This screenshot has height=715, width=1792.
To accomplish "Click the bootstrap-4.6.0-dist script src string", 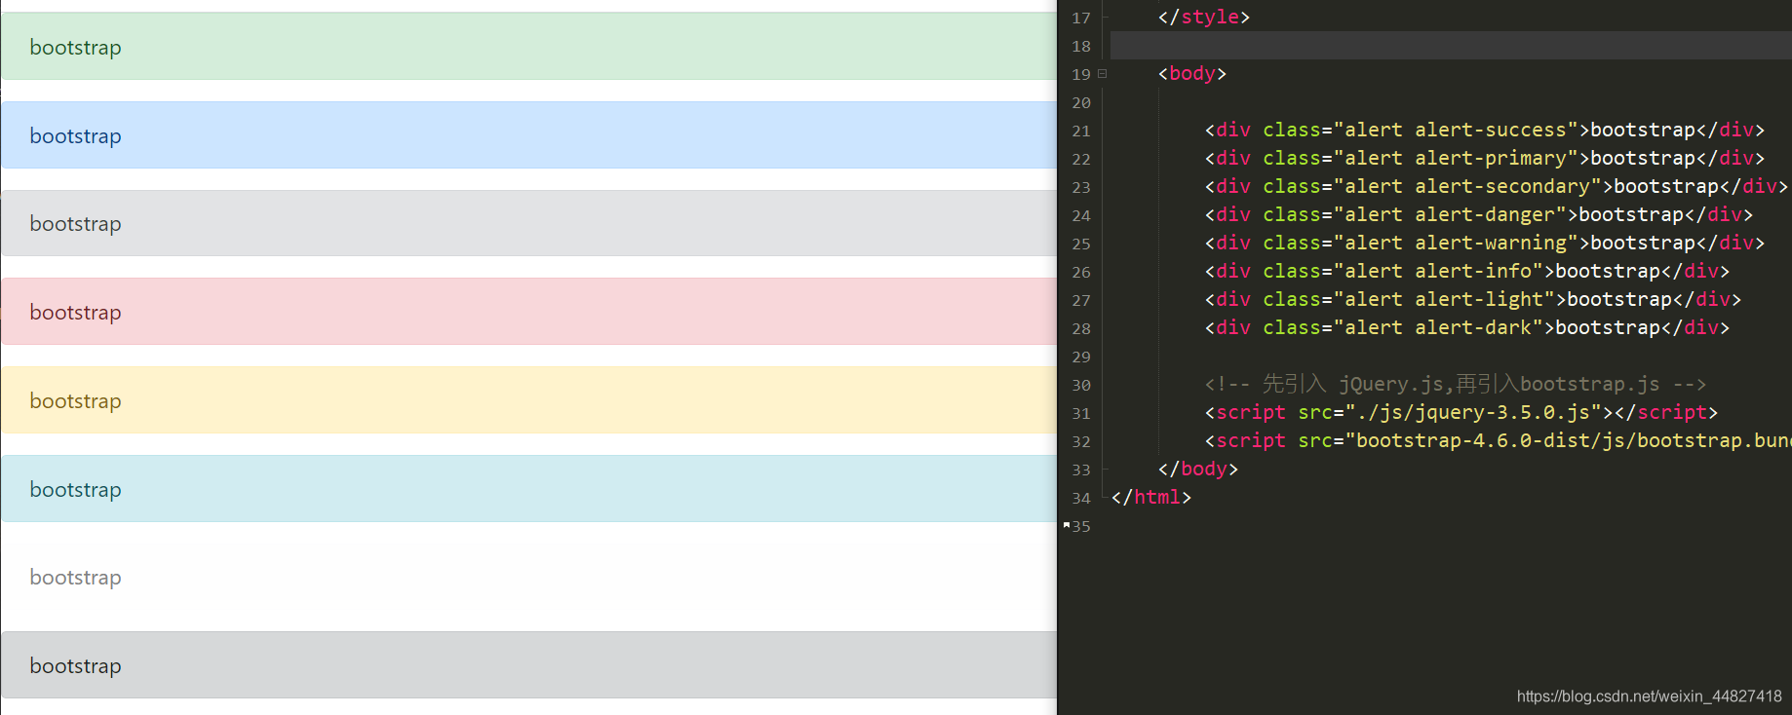I will pos(1569,440).
